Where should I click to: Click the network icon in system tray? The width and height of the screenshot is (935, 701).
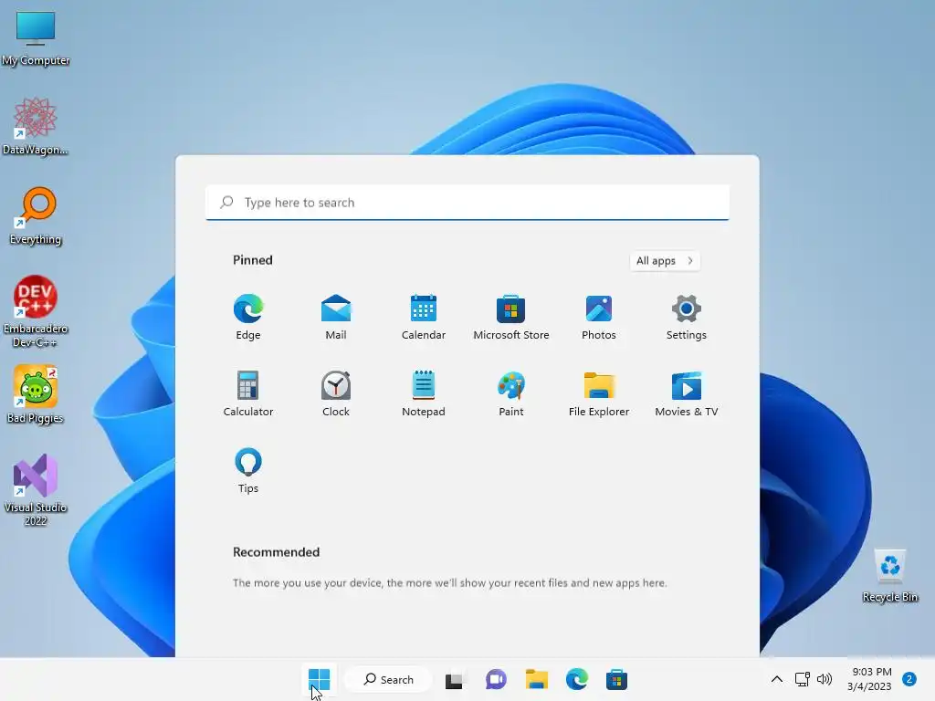click(x=802, y=679)
